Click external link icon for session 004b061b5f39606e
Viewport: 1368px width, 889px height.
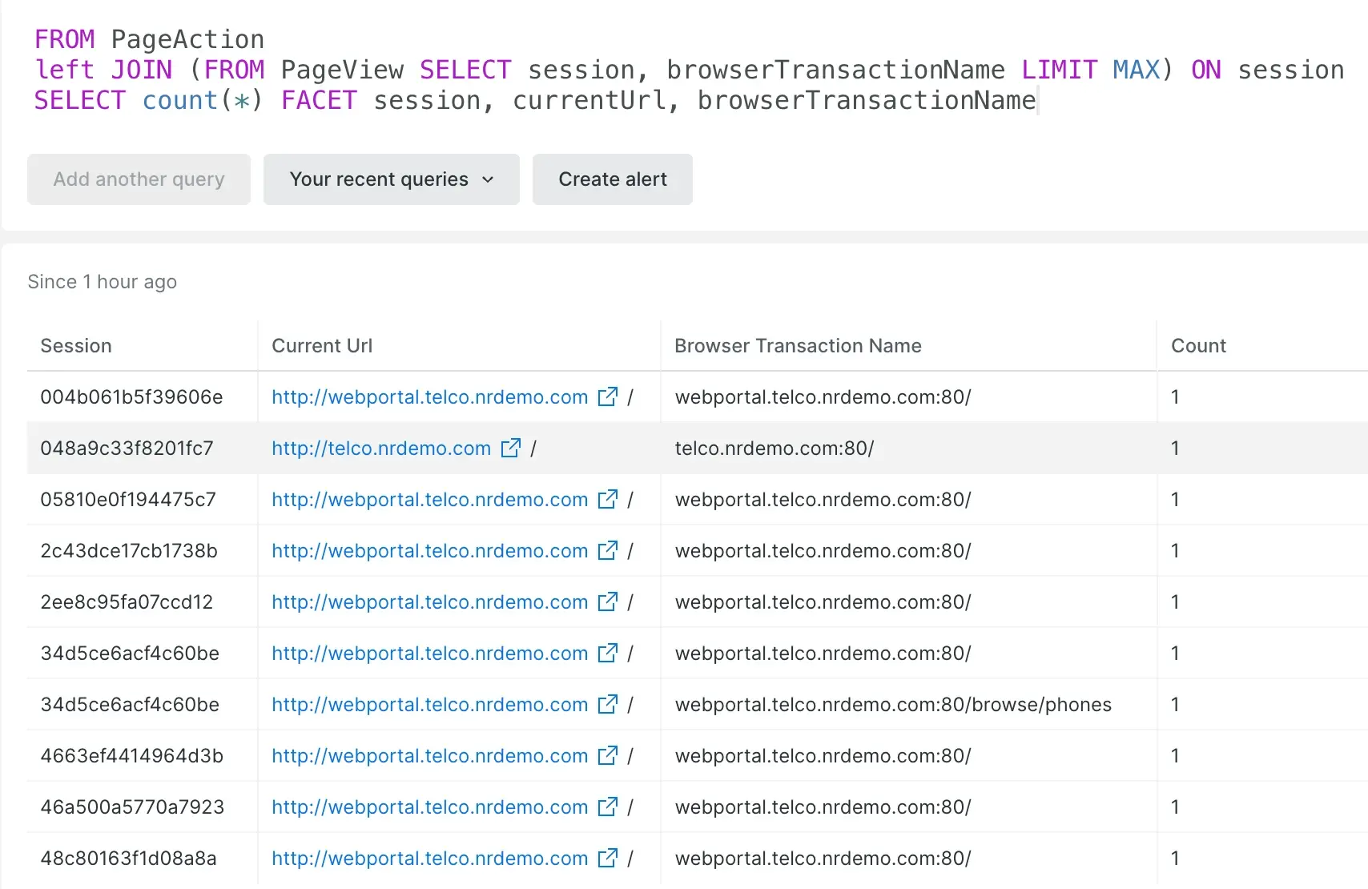tap(608, 396)
